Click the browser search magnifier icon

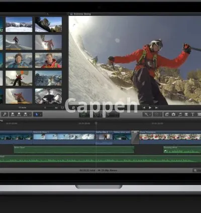[x=47, y=14]
